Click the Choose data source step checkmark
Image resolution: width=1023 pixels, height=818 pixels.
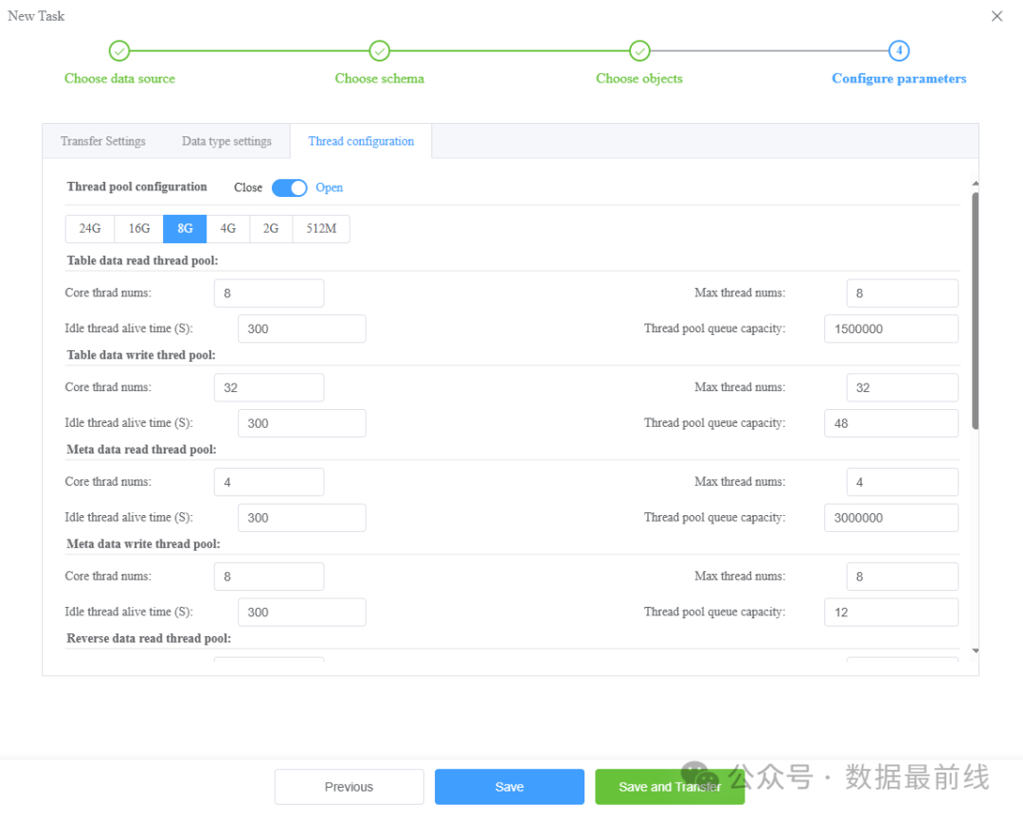tap(118, 51)
